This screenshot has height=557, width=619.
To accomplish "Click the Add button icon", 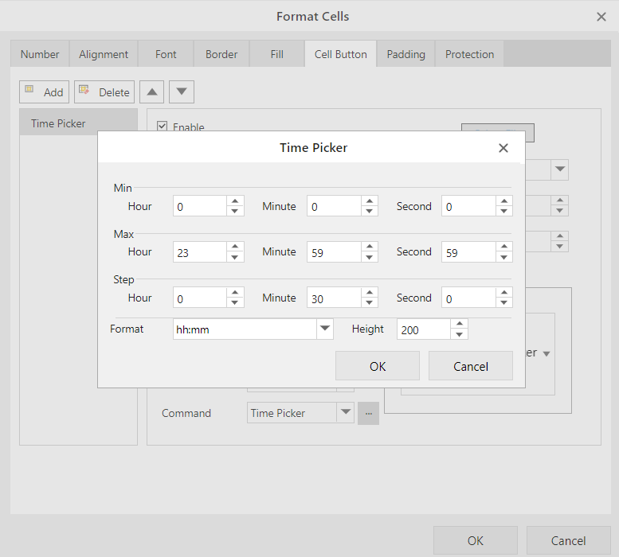I will pyautogui.click(x=30, y=91).
